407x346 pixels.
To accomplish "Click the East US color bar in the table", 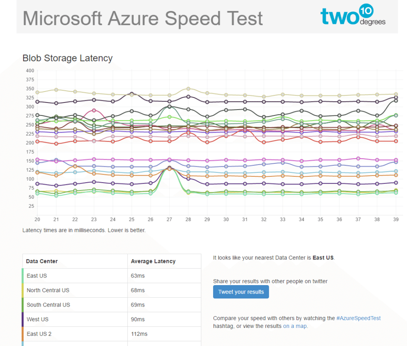I will tap(21, 276).
